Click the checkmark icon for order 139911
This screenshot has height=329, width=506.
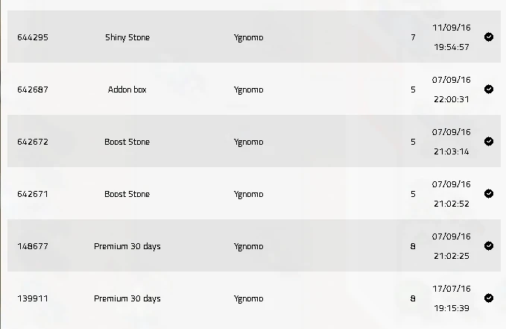coord(489,298)
